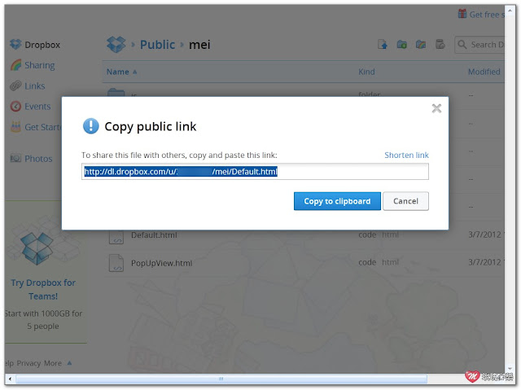Open the Get free space link
The image size is (521, 390).
(x=487, y=15)
